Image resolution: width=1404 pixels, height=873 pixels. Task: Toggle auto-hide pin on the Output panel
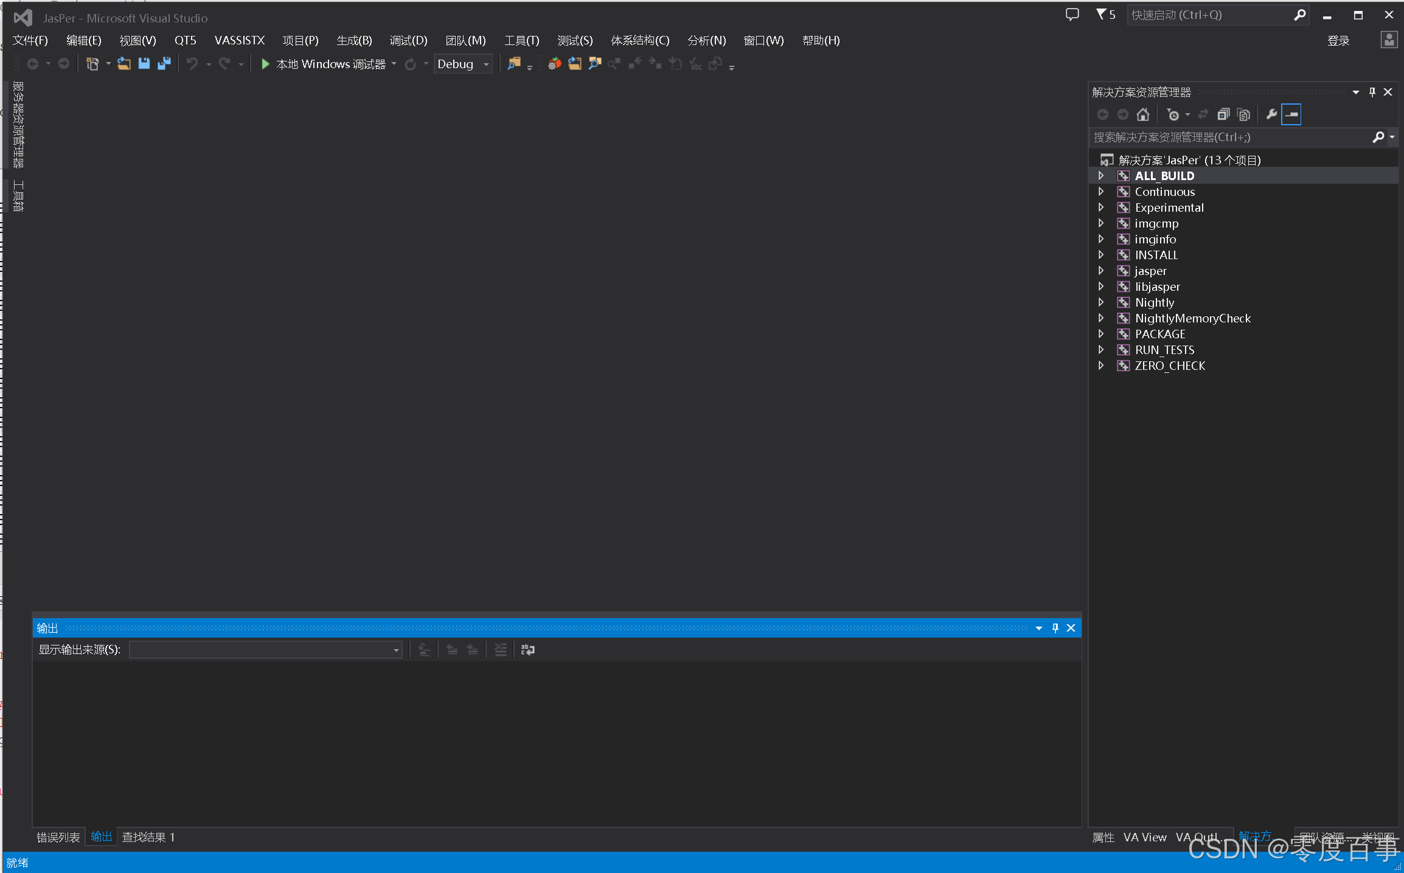click(1055, 628)
